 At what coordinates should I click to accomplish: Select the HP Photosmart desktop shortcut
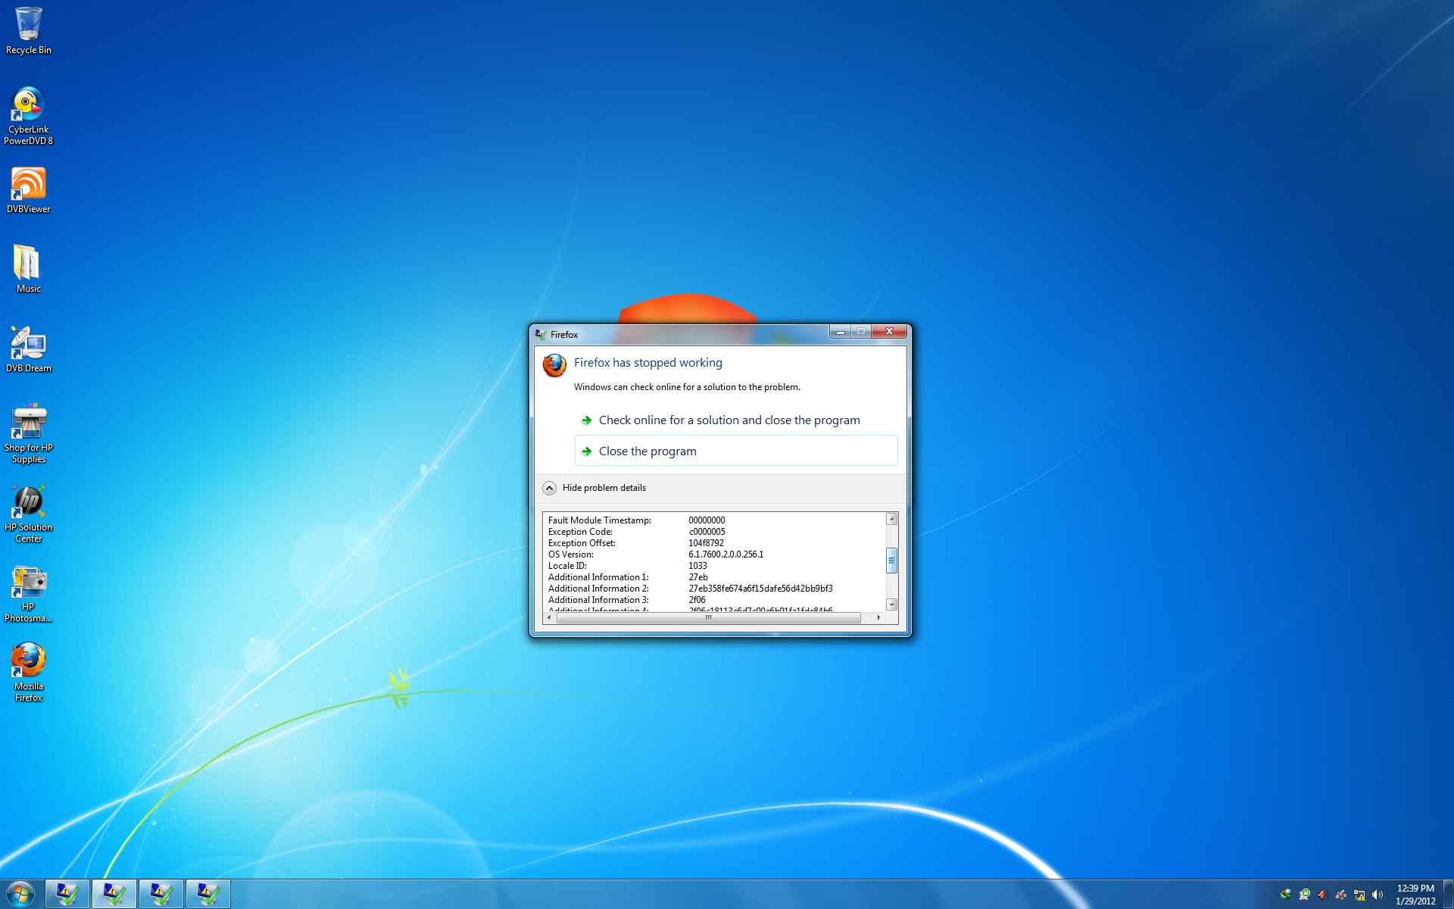tap(28, 594)
